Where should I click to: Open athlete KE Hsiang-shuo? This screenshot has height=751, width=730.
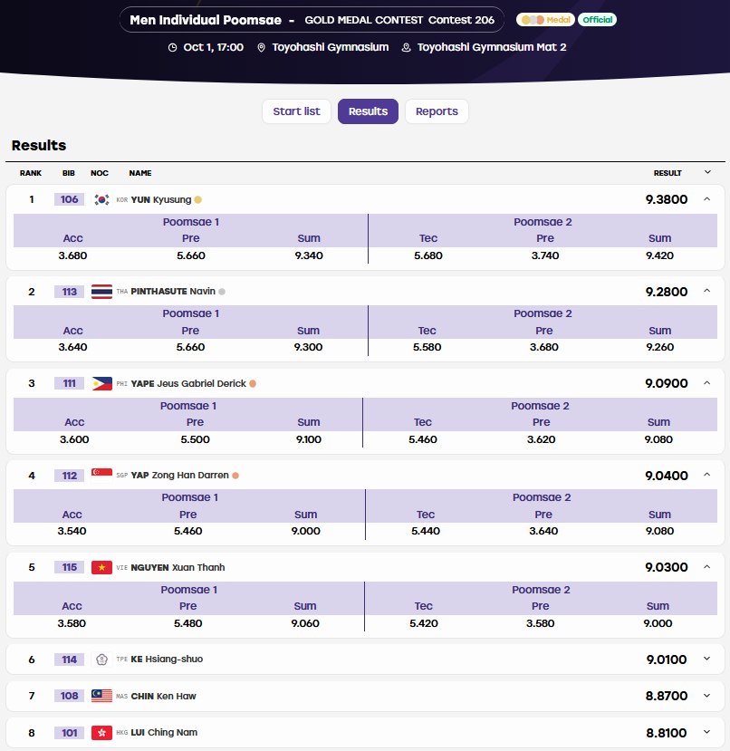[167, 660]
